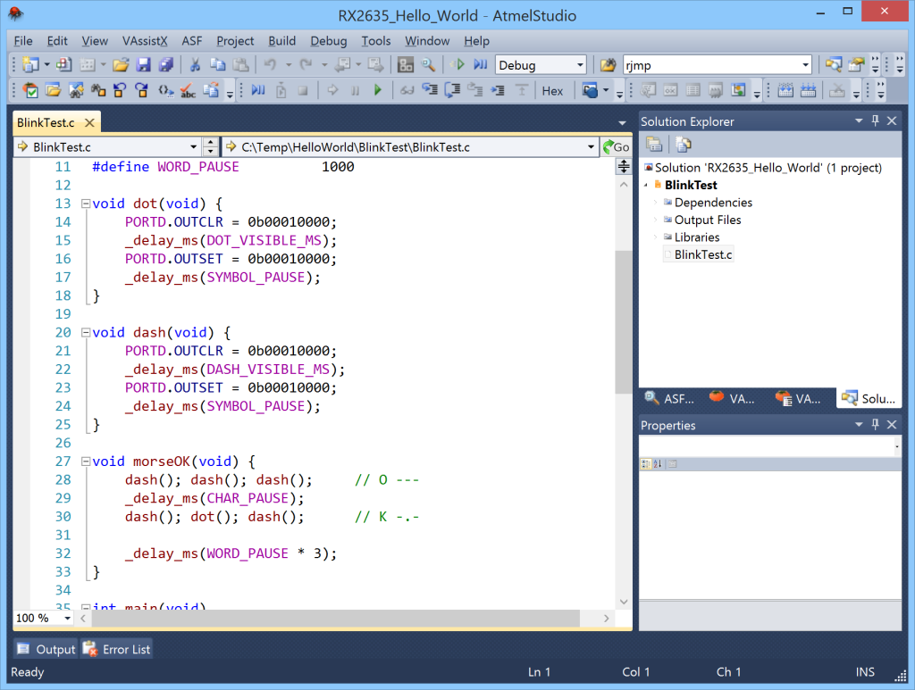This screenshot has width=915, height=690.
Task: Open the File menu
Action: tap(22, 41)
